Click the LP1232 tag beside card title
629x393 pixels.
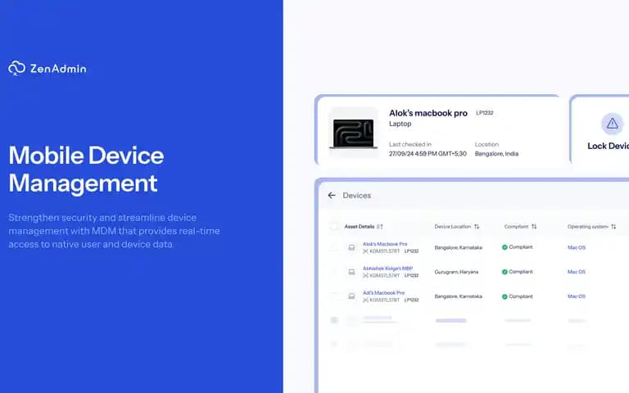point(485,113)
